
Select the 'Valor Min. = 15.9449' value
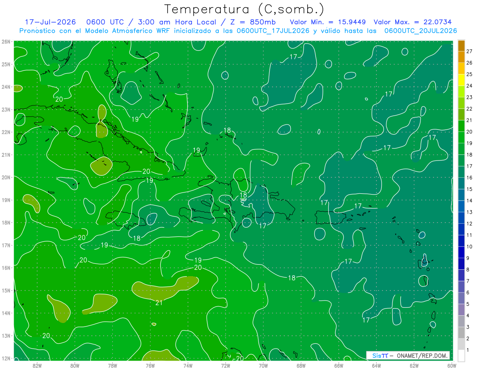[328, 22]
